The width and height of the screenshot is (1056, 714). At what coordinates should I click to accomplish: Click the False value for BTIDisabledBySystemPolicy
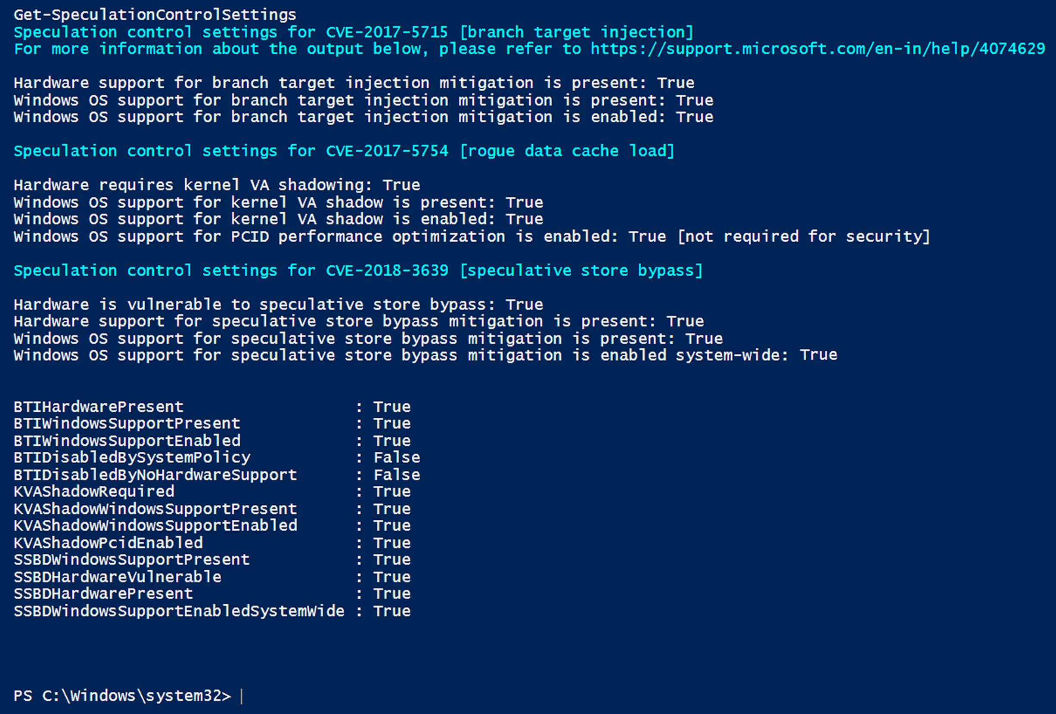point(397,457)
